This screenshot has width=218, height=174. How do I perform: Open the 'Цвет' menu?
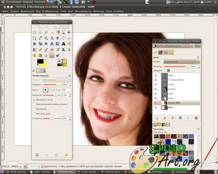(71, 11)
